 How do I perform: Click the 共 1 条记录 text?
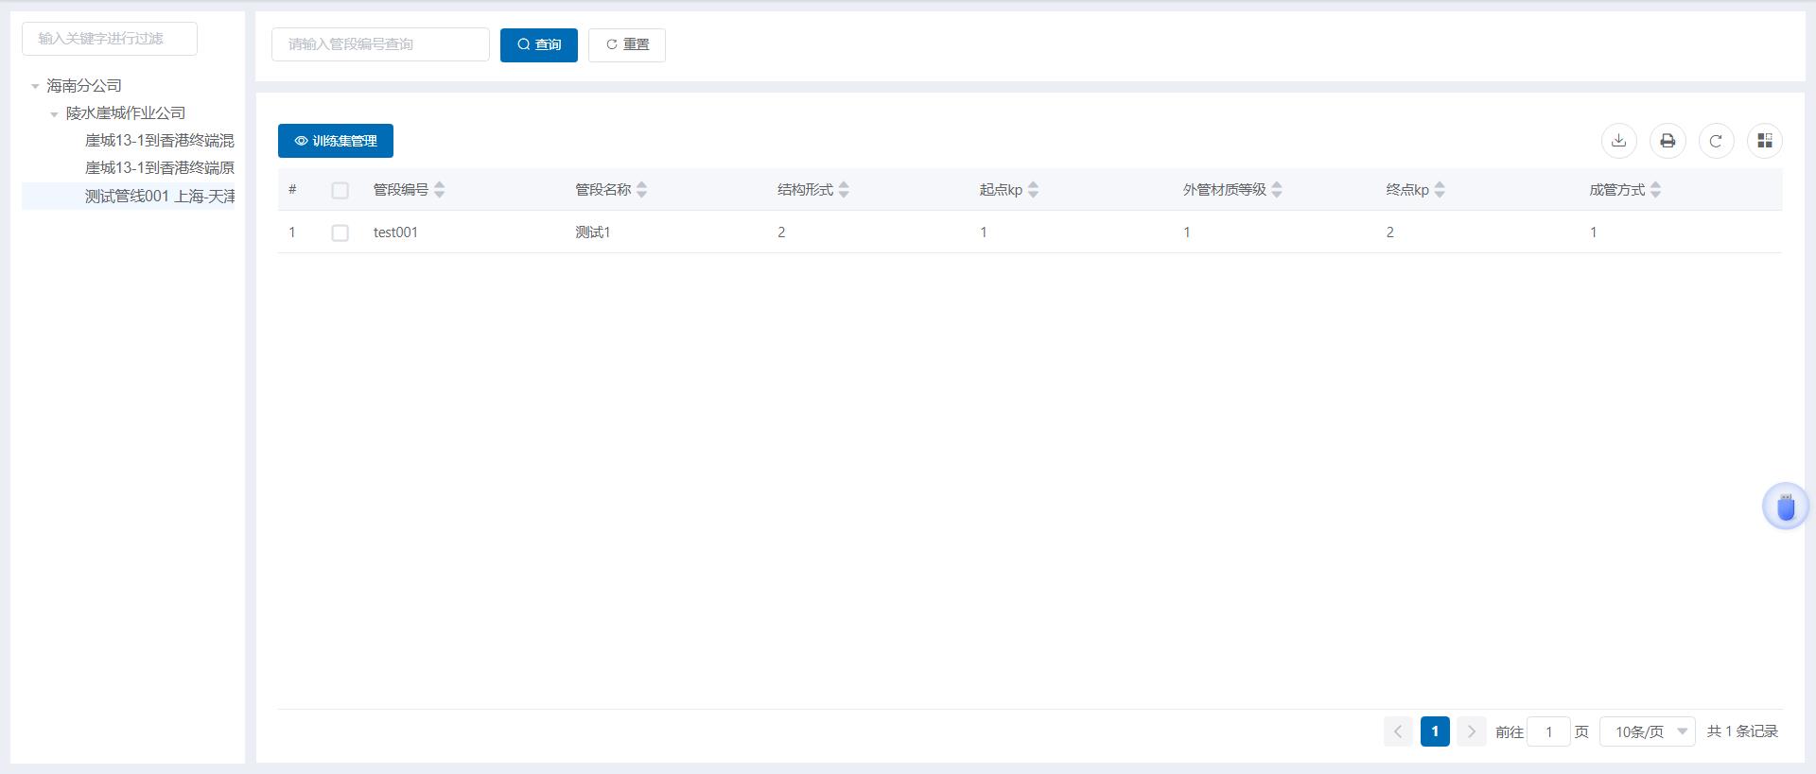[x=1742, y=731]
